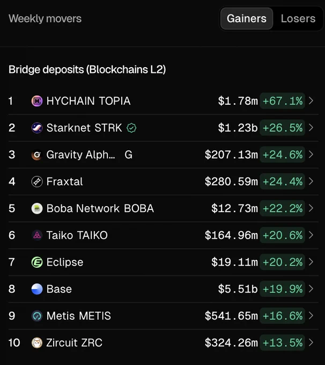Image resolution: width=325 pixels, height=365 pixels.
Task: Switch to the Losers tab
Action: (298, 19)
